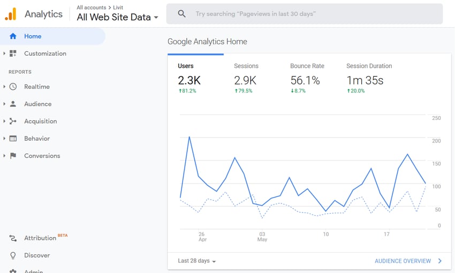Click the Acquisition branching arrows icon

(x=13, y=121)
